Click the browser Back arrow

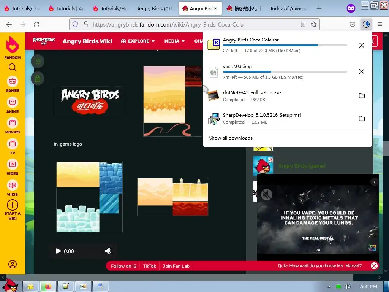[x=9, y=24]
